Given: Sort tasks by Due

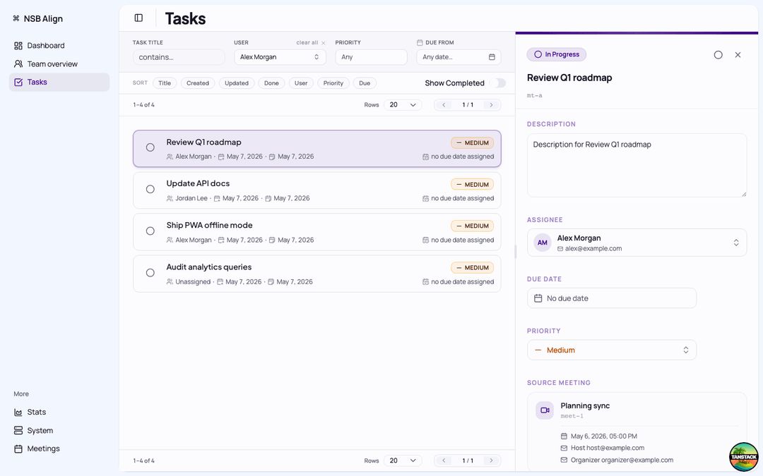Looking at the screenshot, I should [x=365, y=83].
